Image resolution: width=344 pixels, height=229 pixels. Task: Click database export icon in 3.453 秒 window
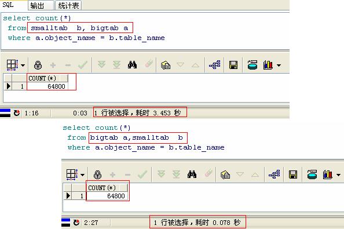(252, 65)
